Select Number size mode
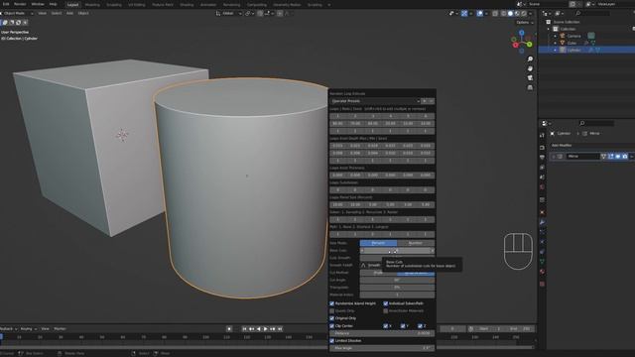 416,243
